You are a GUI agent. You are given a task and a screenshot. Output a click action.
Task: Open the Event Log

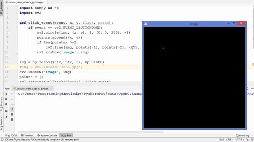[x=242, y=135]
